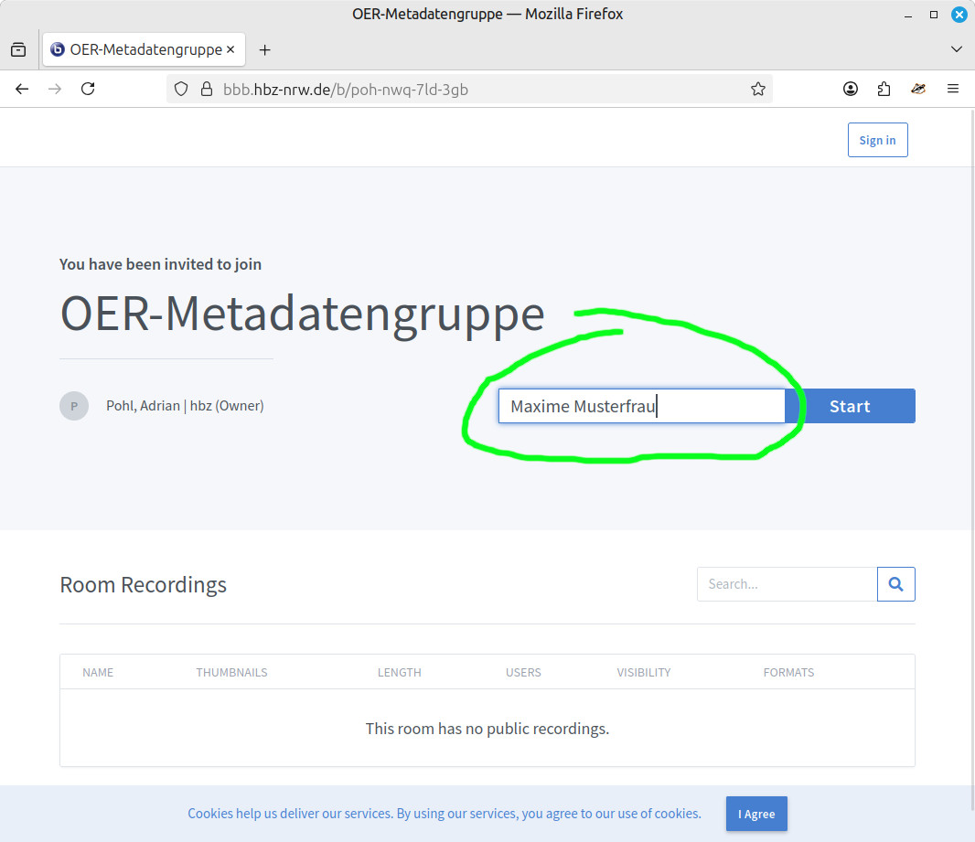Expand the list all tabs chevron

click(957, 49)
